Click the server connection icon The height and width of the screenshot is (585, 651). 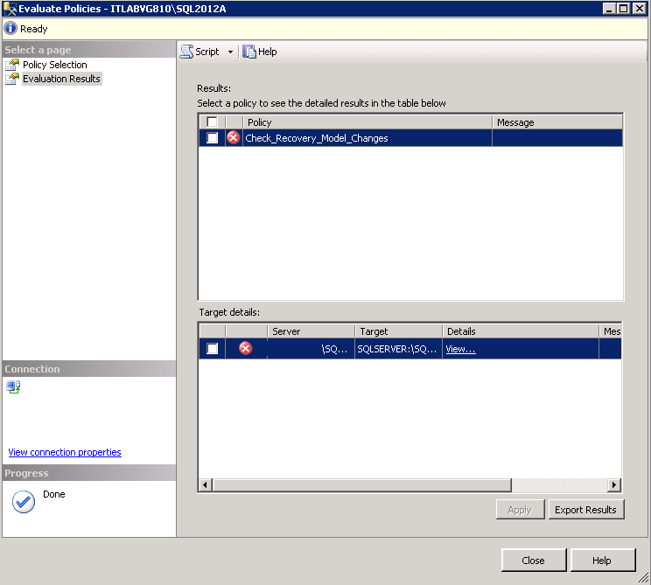(x=14, y=387)
